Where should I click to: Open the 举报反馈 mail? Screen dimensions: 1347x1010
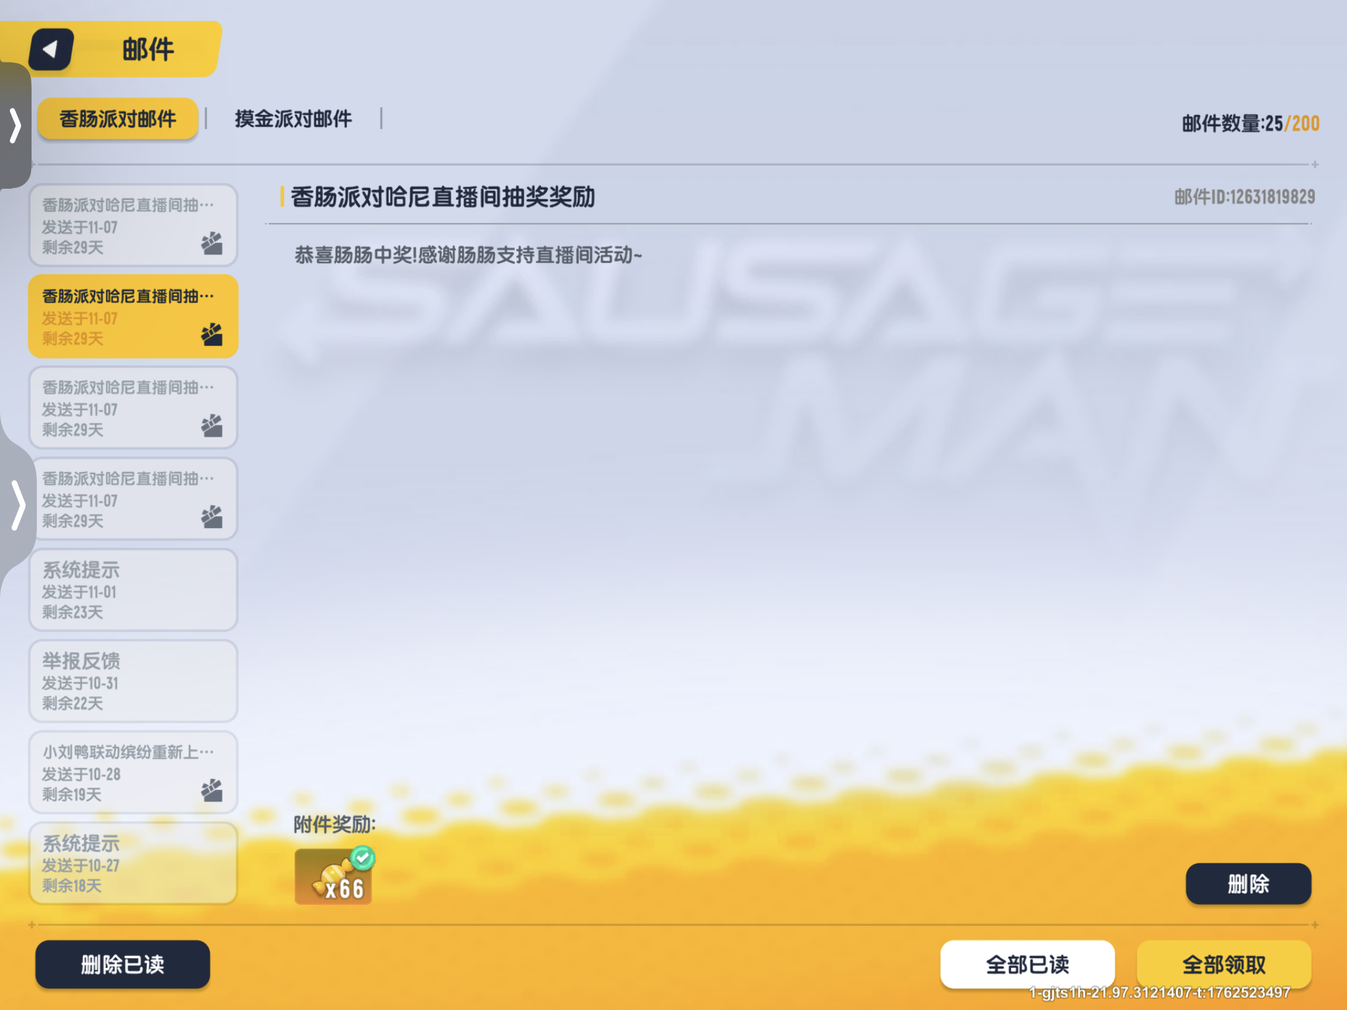point(132,681)
